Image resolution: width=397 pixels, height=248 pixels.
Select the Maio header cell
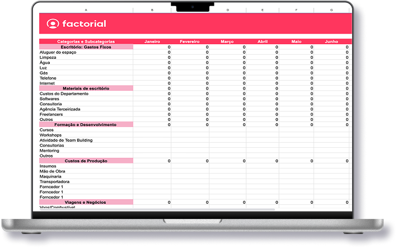point(296,41)
